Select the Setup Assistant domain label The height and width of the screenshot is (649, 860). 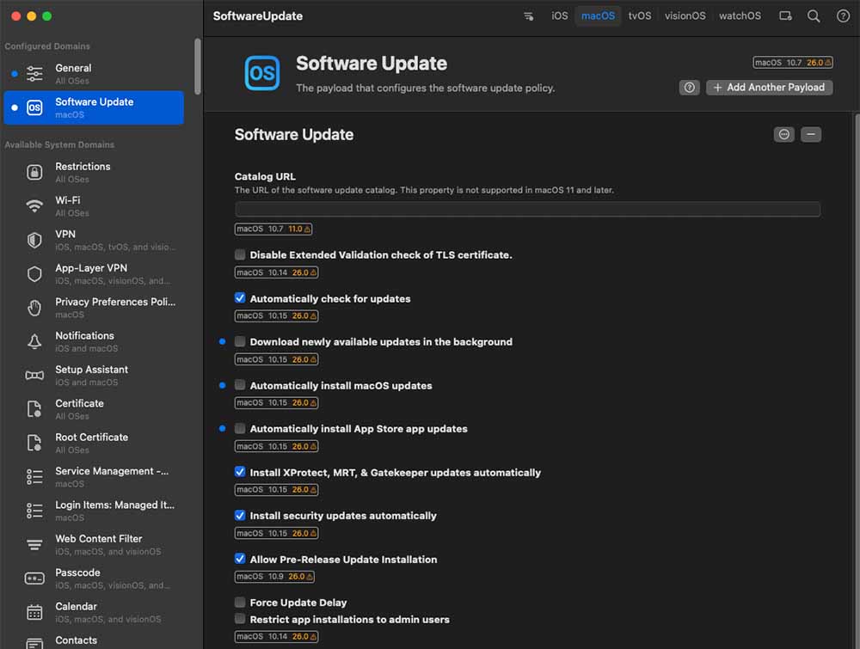(x=92, y=370)
